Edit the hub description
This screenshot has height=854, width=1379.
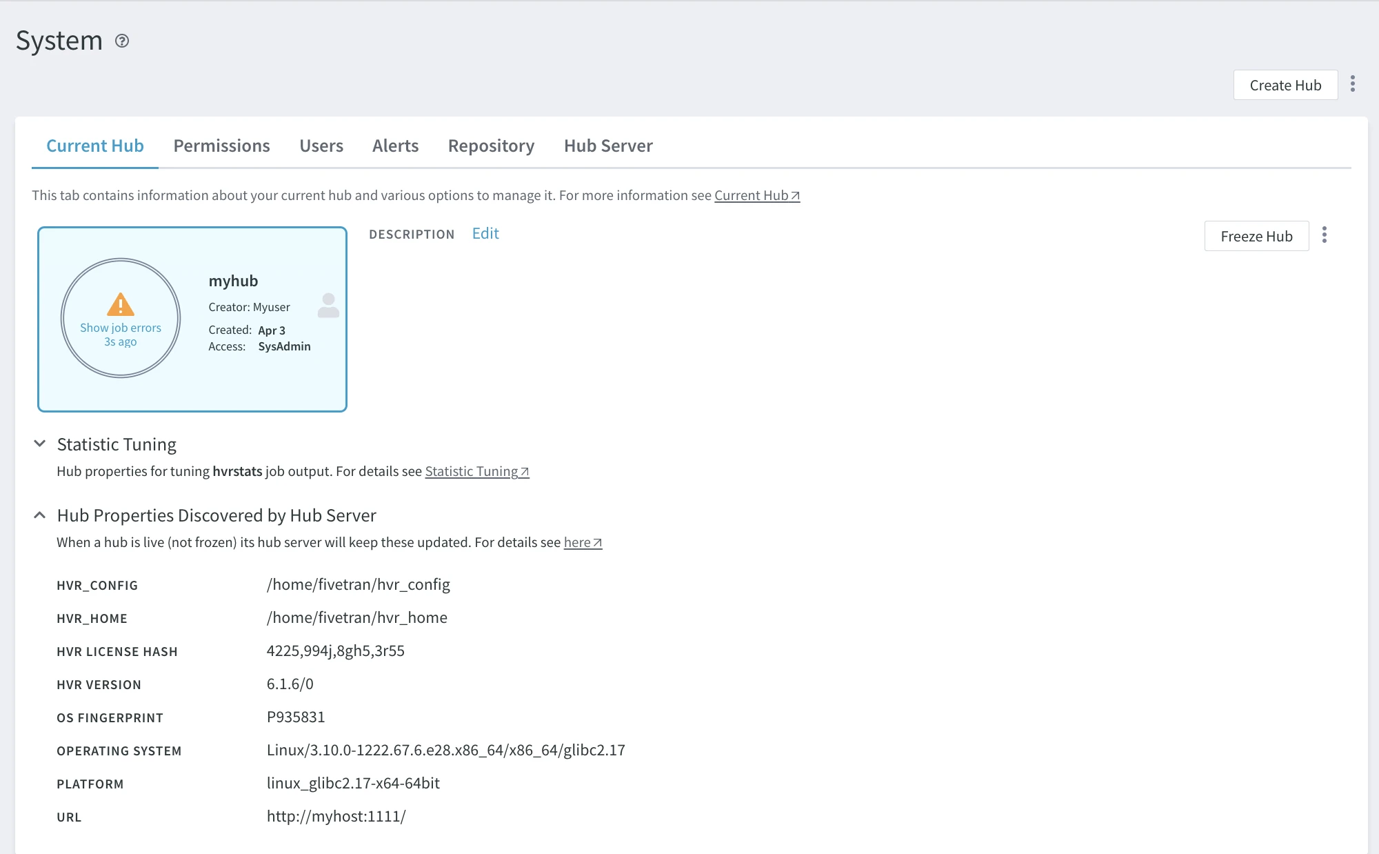point(485,233)
